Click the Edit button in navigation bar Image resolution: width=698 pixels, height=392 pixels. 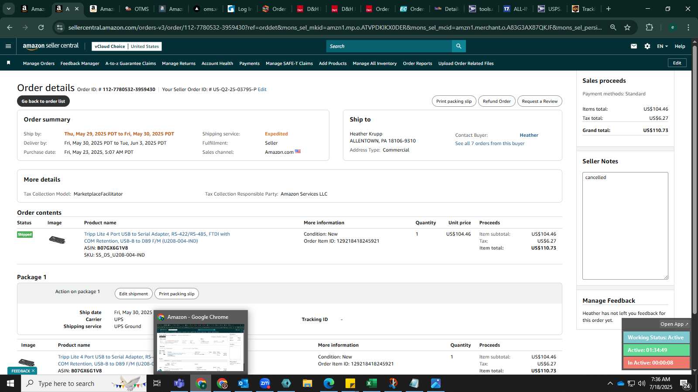677,63
